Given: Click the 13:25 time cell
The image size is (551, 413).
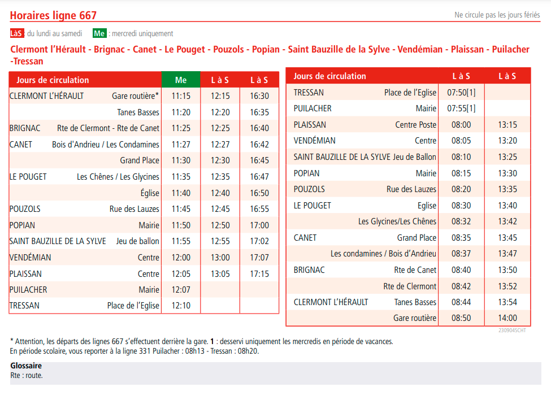Looking at the screenshot, I should (x=507, y=156).
